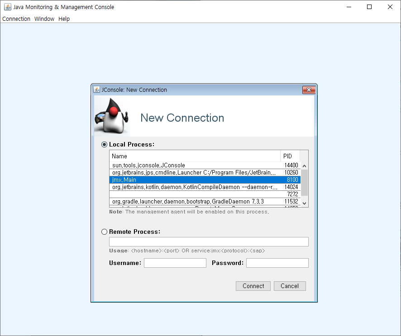Click the scroll-up arrow of the process list
This screenshot has height=336, width=401.
tap(304, 166)
